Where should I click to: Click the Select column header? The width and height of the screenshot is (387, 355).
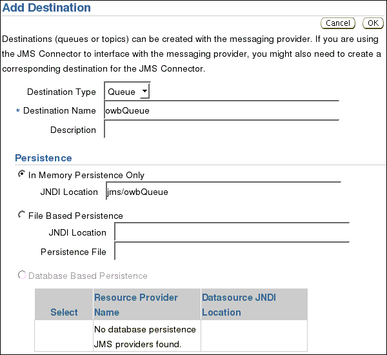[64, 312]
